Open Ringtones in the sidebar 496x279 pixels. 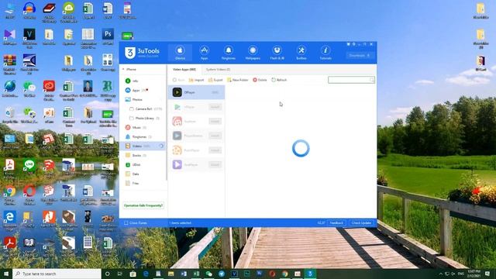(x=138, y=136)
